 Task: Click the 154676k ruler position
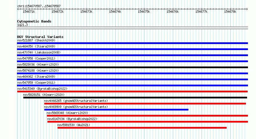coord(173,12)
